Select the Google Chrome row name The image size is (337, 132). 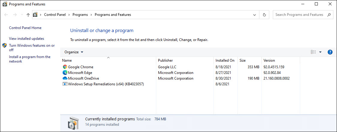click(x=81, y=67)
